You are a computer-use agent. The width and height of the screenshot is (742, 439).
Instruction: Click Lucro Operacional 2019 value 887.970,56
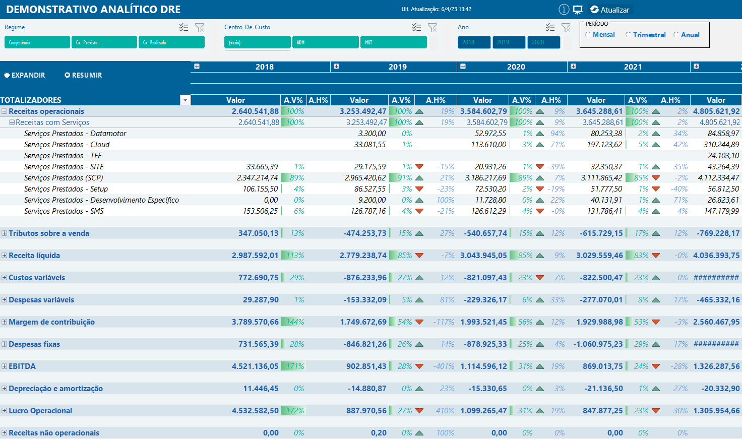[366, 411]
